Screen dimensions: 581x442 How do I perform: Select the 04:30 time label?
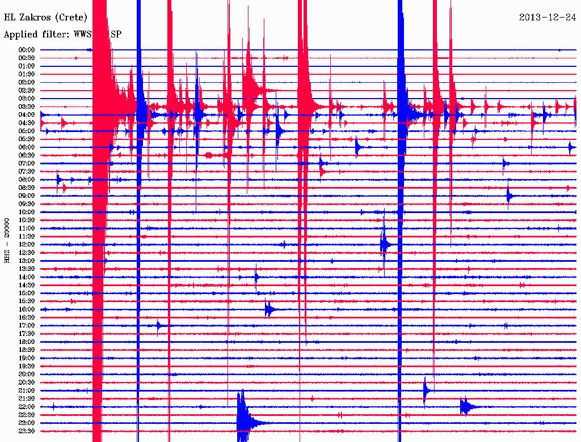click(27, 123)
